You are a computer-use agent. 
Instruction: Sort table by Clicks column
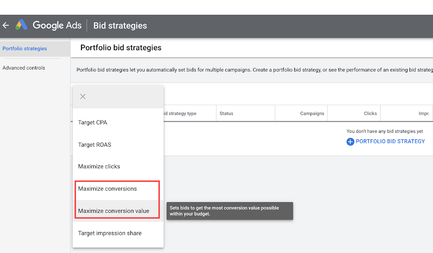tap(370, 113)
